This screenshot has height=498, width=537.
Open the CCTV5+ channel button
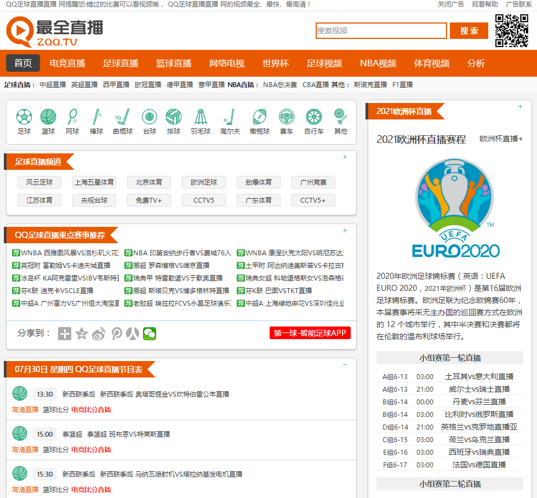pyautogui.click(x=313, y=201)
